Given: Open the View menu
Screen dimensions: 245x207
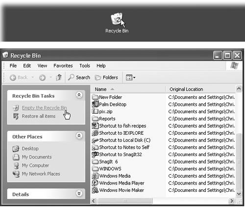Looking at the screenshot, I should pyautogui.click(x=42, y=66).
